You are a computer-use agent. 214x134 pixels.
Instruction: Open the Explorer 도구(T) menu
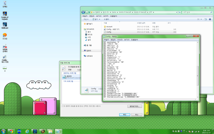pyautogui.click(x=106, y=16)
